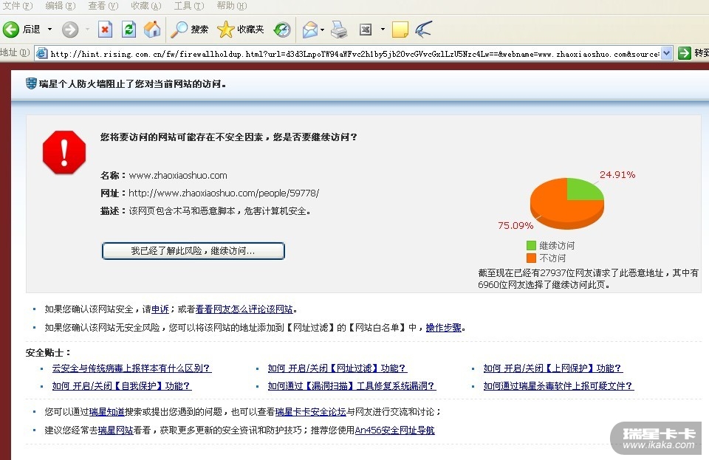This screenshot has width=709, height=460.
Task: Click the Print icon
Action: click(x=339, y=30)
